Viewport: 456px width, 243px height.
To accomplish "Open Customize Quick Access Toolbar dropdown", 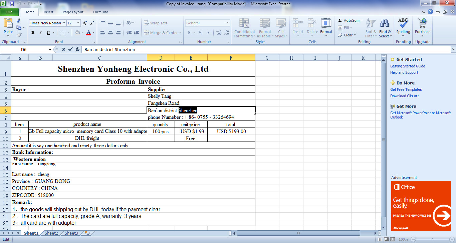I will coord(40,4).
